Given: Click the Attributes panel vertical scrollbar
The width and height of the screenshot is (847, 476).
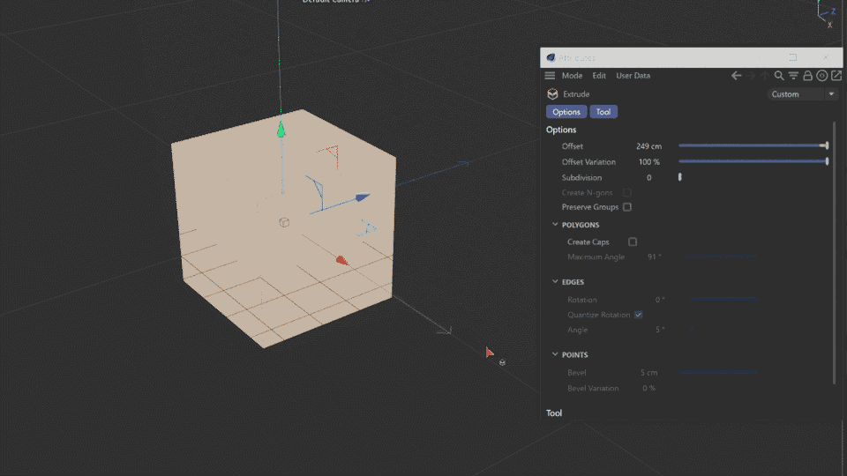Looking at the screenshot, I should coord(835,253).
